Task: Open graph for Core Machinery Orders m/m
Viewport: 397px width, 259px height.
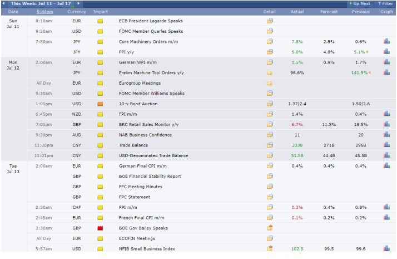Action: 386,41
